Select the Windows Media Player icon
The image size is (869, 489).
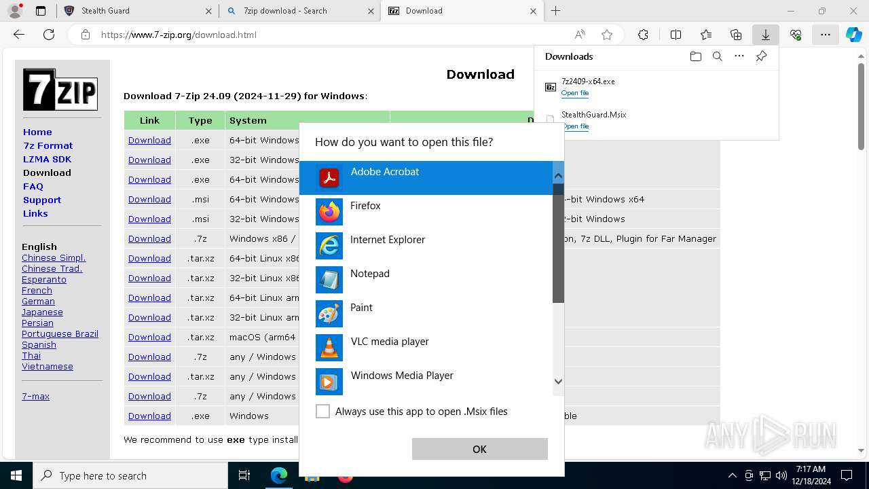(329, 382)
